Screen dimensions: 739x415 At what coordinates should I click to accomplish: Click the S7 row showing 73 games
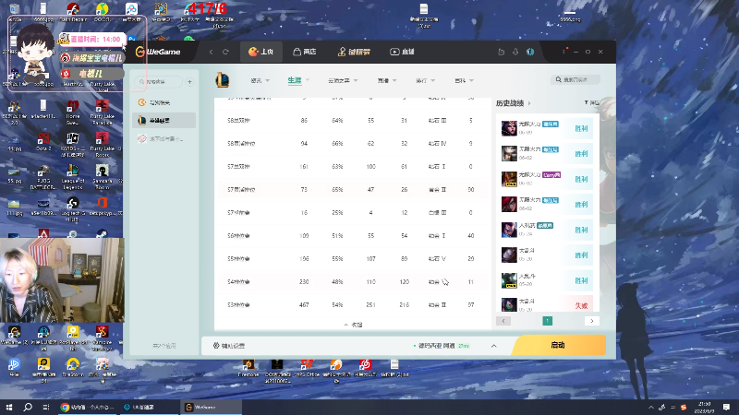click(x=352, y=190)
